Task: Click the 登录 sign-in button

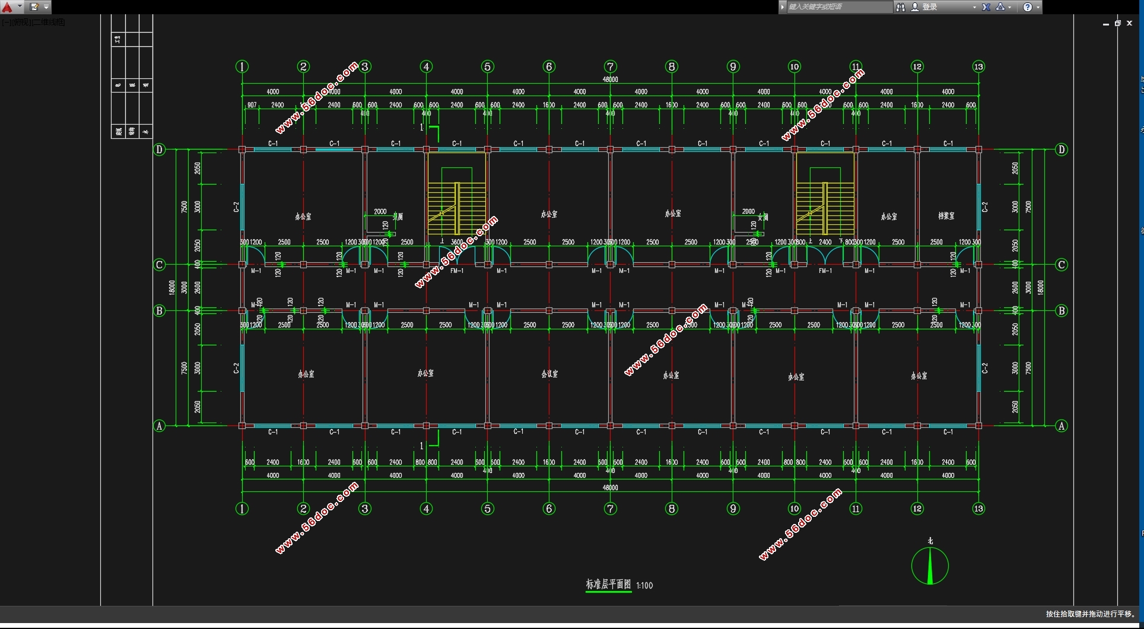Action: [930, 7]
